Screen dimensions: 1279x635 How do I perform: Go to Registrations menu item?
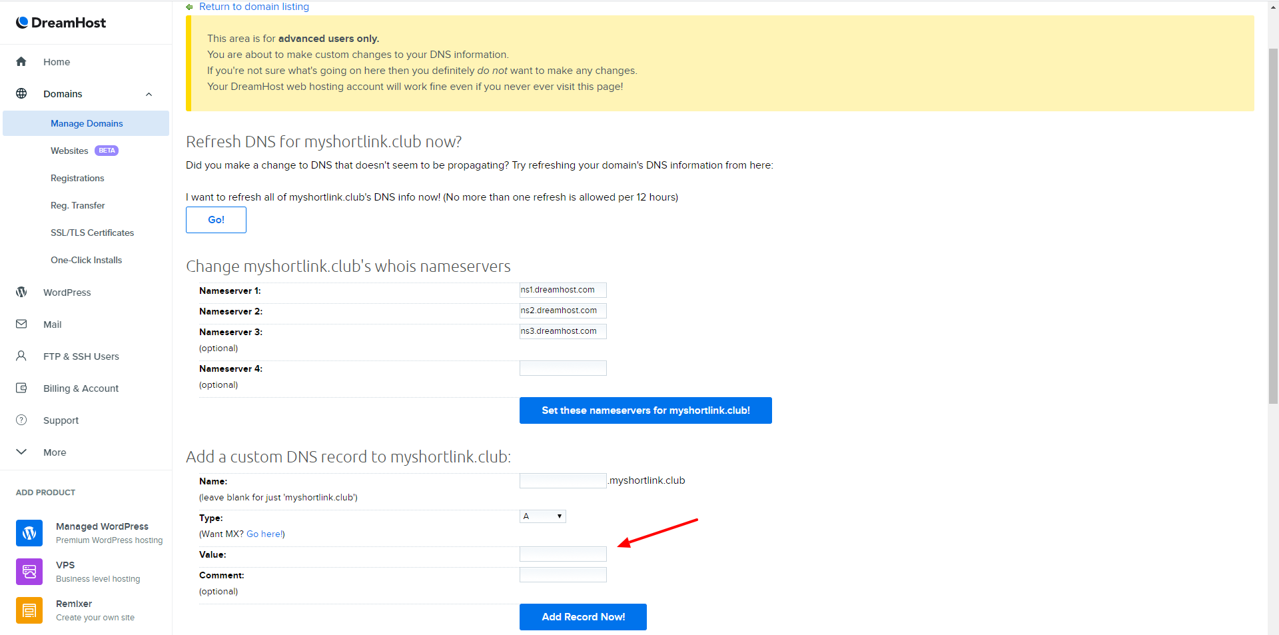(77, 178)
